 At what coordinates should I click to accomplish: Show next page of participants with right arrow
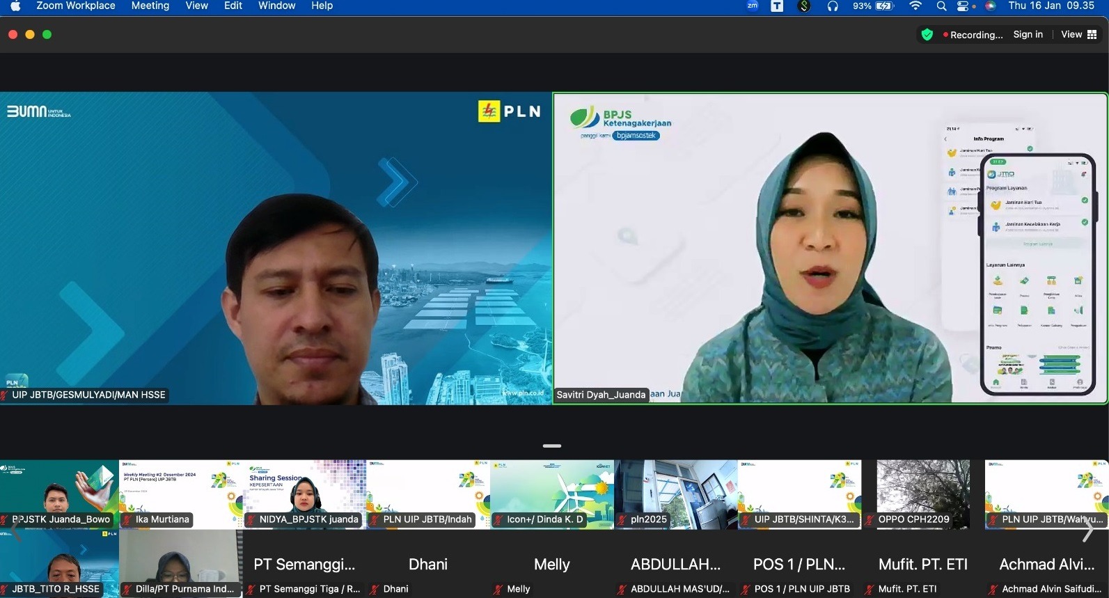tap(1088, 530)
